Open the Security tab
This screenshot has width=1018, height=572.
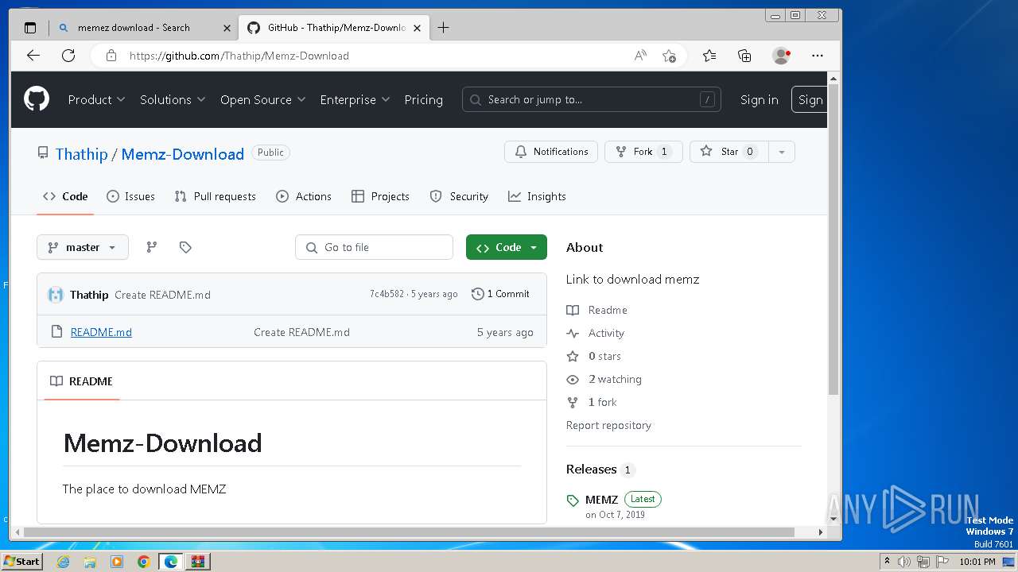(x=459, y=196)
